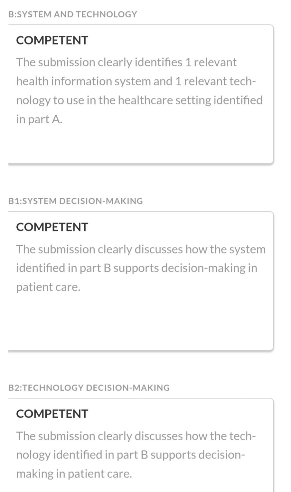Screen dimensions: 291x492
Task: Click the COMPETENT label under B1 section
Action: (52, 227)
